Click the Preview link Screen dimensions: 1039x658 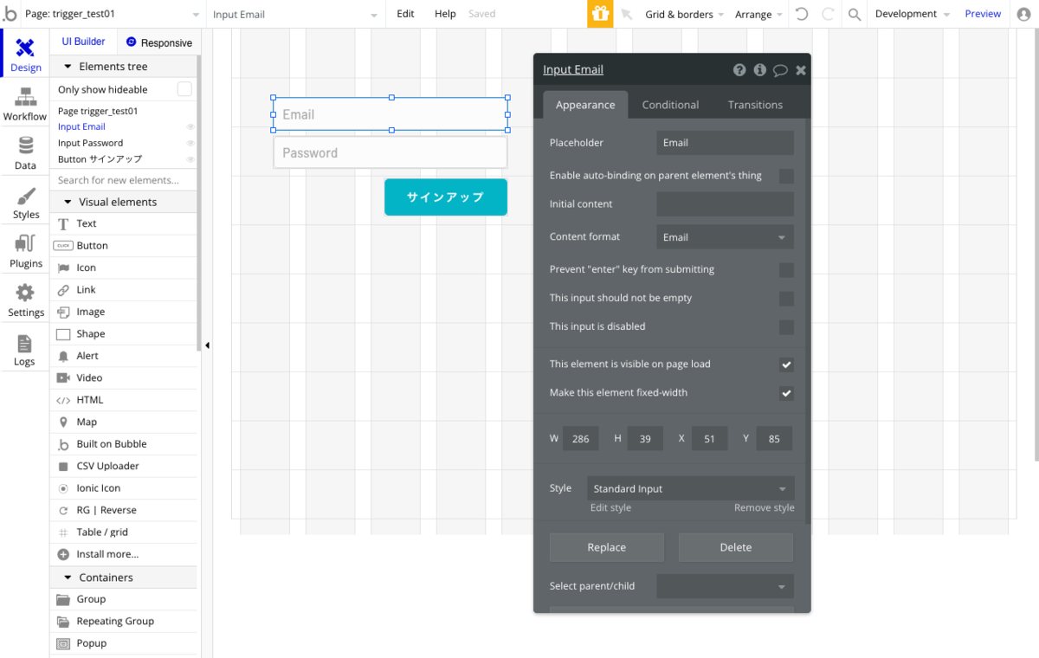pyautogui.click(x=983, y=14)
